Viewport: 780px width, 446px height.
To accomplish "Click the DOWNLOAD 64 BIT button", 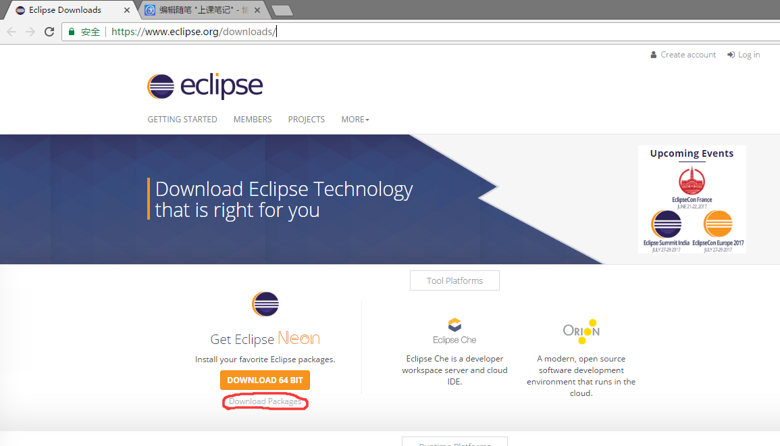I will 265,380.
